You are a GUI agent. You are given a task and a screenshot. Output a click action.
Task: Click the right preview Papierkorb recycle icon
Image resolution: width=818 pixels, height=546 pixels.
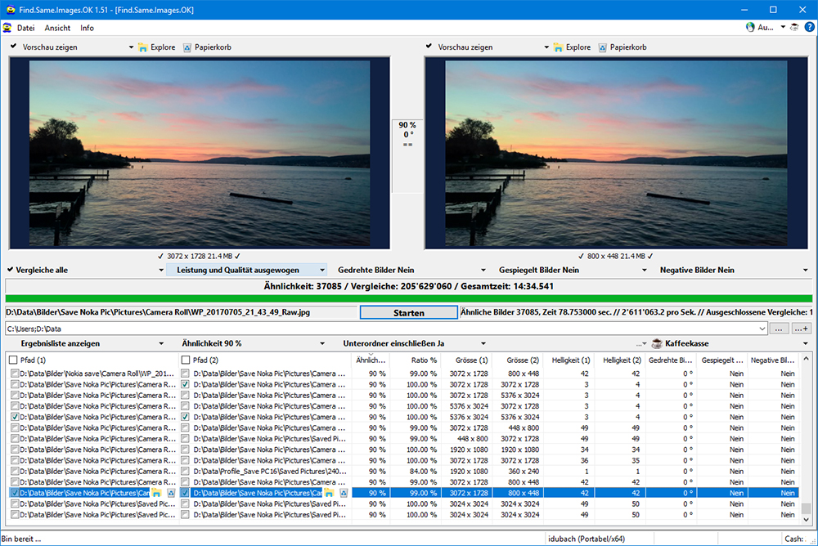point(602,47)
